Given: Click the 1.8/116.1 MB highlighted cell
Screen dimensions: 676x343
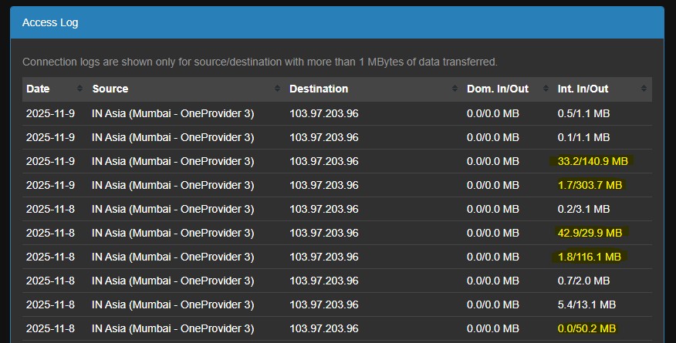Looking at the screenshot, I should (x=590, y=257).
